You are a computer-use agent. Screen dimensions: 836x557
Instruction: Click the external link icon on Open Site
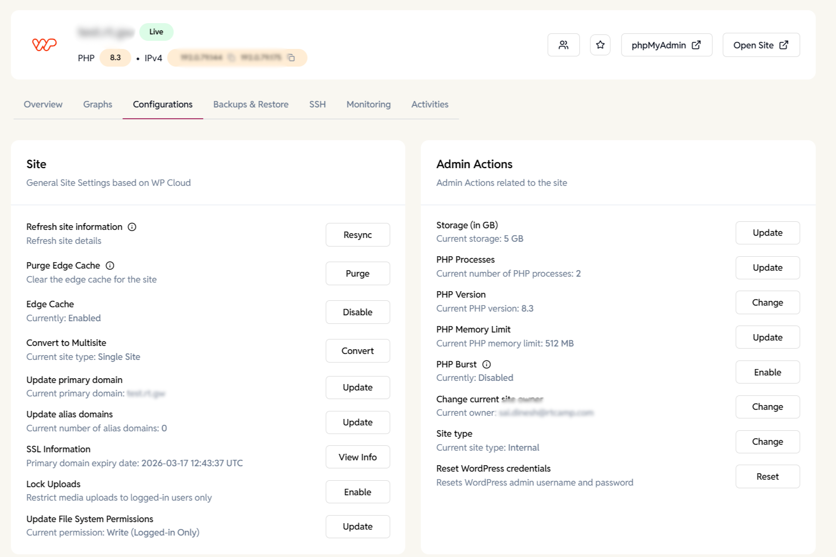coord(783,45)
